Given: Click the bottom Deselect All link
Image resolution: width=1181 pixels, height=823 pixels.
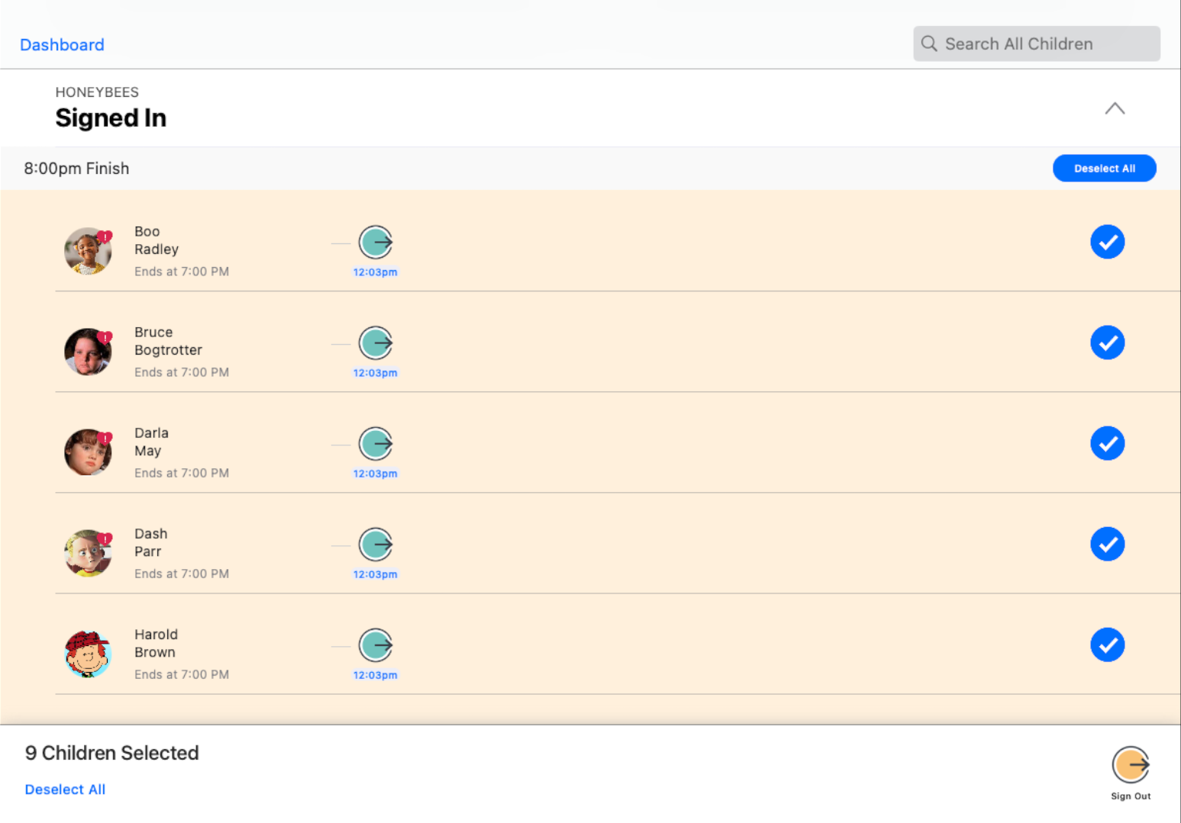Looking at the screenshot, I should click(x=65, y=789).
